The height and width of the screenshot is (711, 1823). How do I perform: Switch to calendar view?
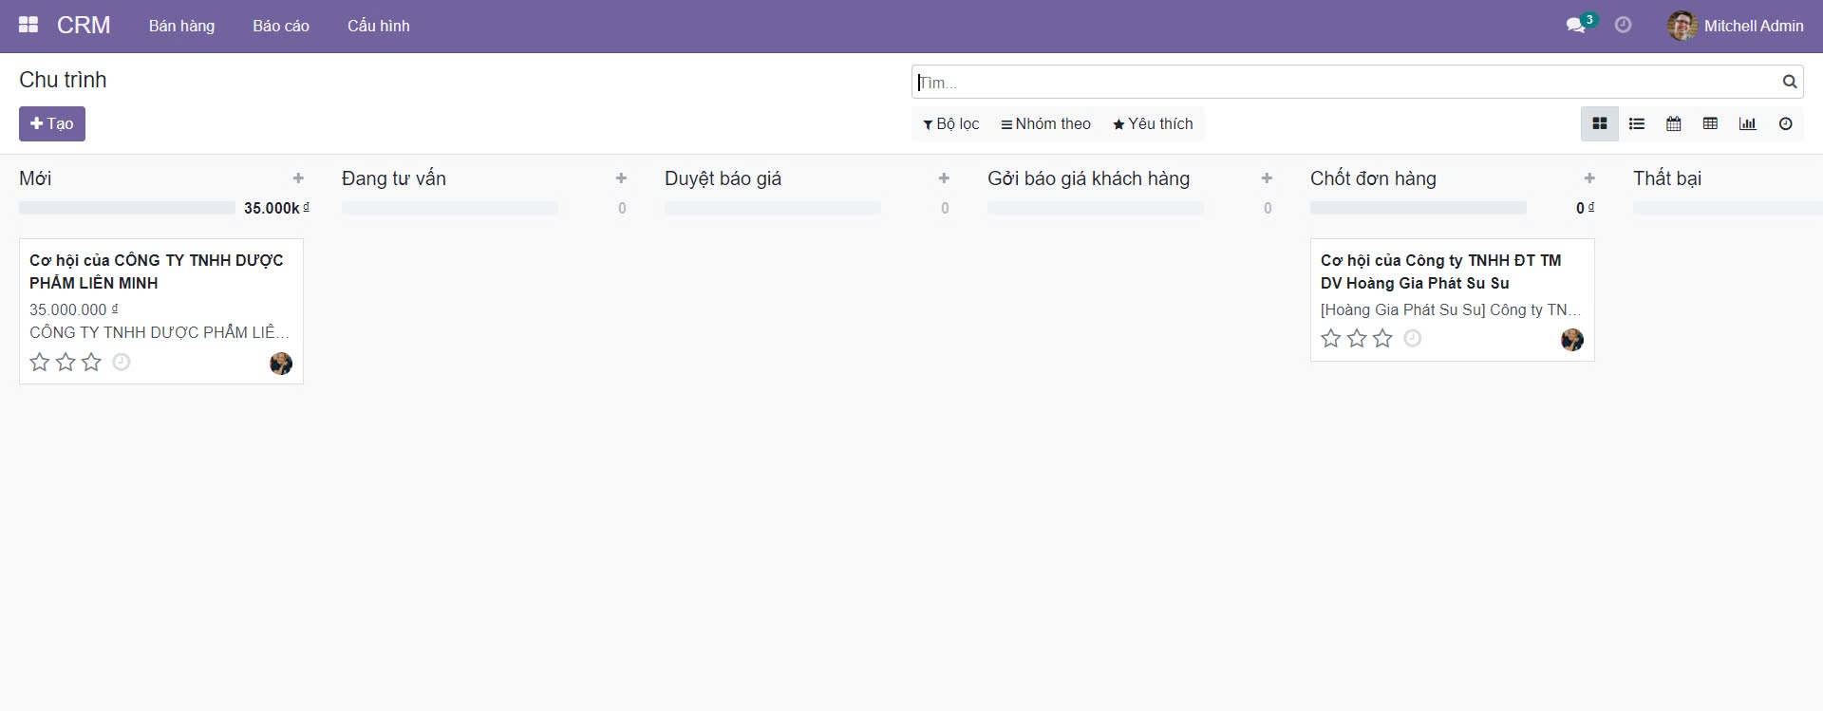pos(1674,124)
